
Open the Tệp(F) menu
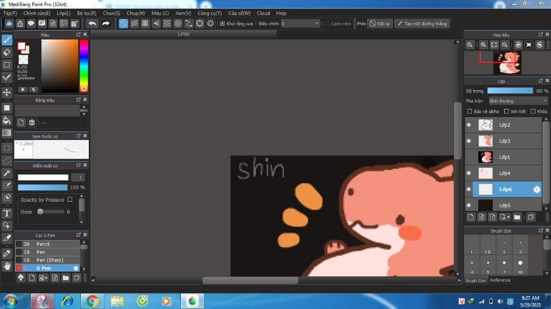tap(10, 13)
